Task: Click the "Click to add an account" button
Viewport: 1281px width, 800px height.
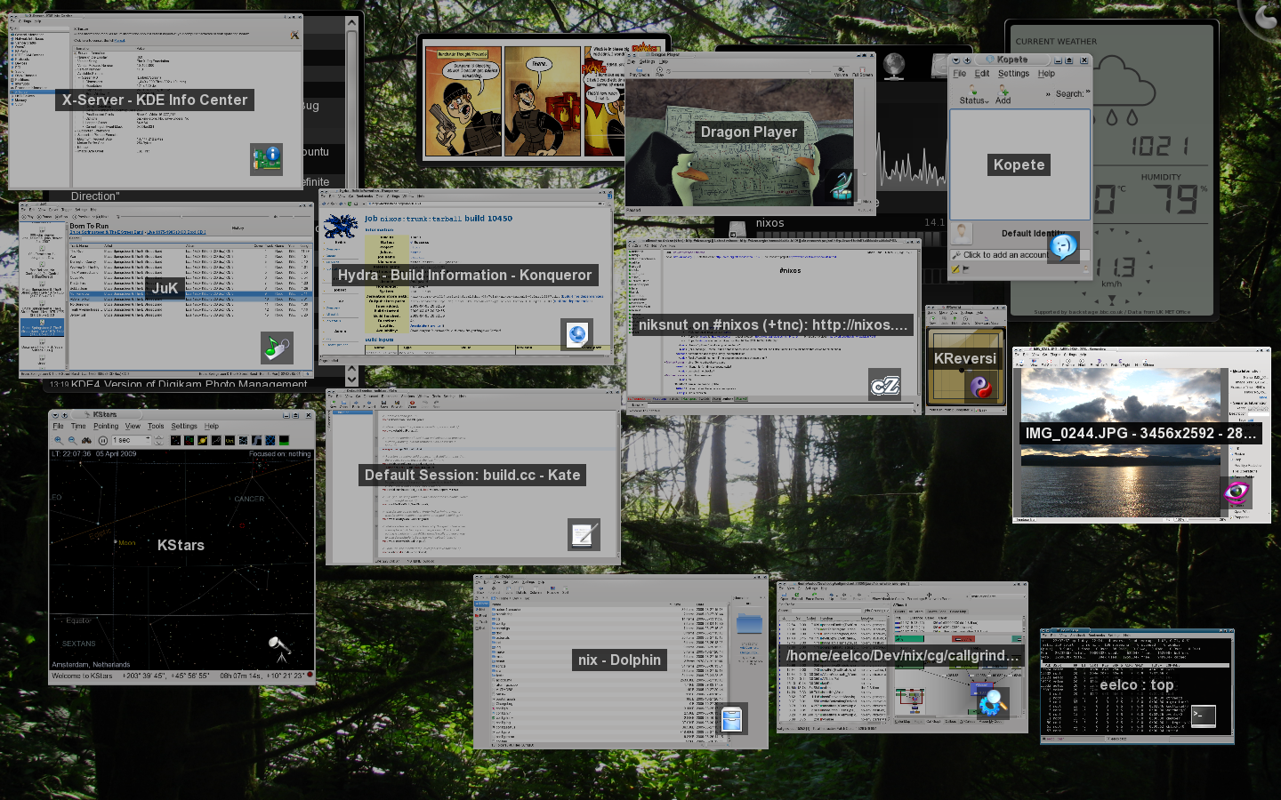Action: [1003, 255]
